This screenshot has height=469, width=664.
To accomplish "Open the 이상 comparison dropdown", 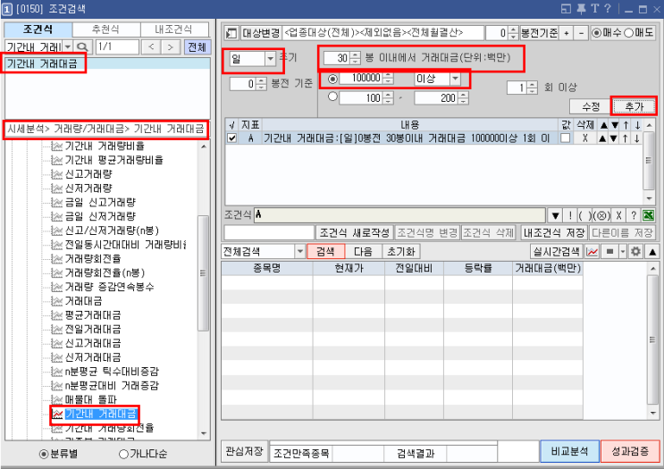I will 455,79.
